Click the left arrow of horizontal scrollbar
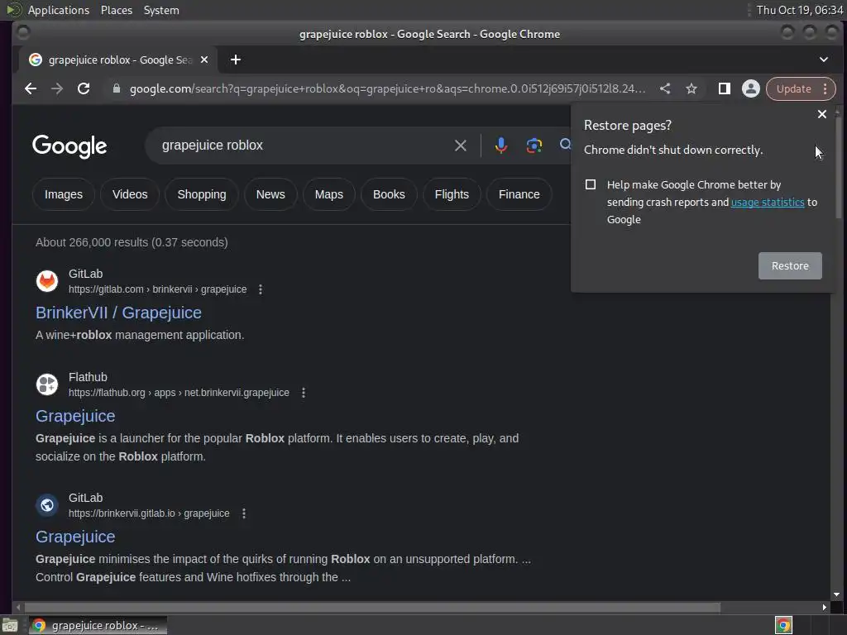 [x=18, y=608]
